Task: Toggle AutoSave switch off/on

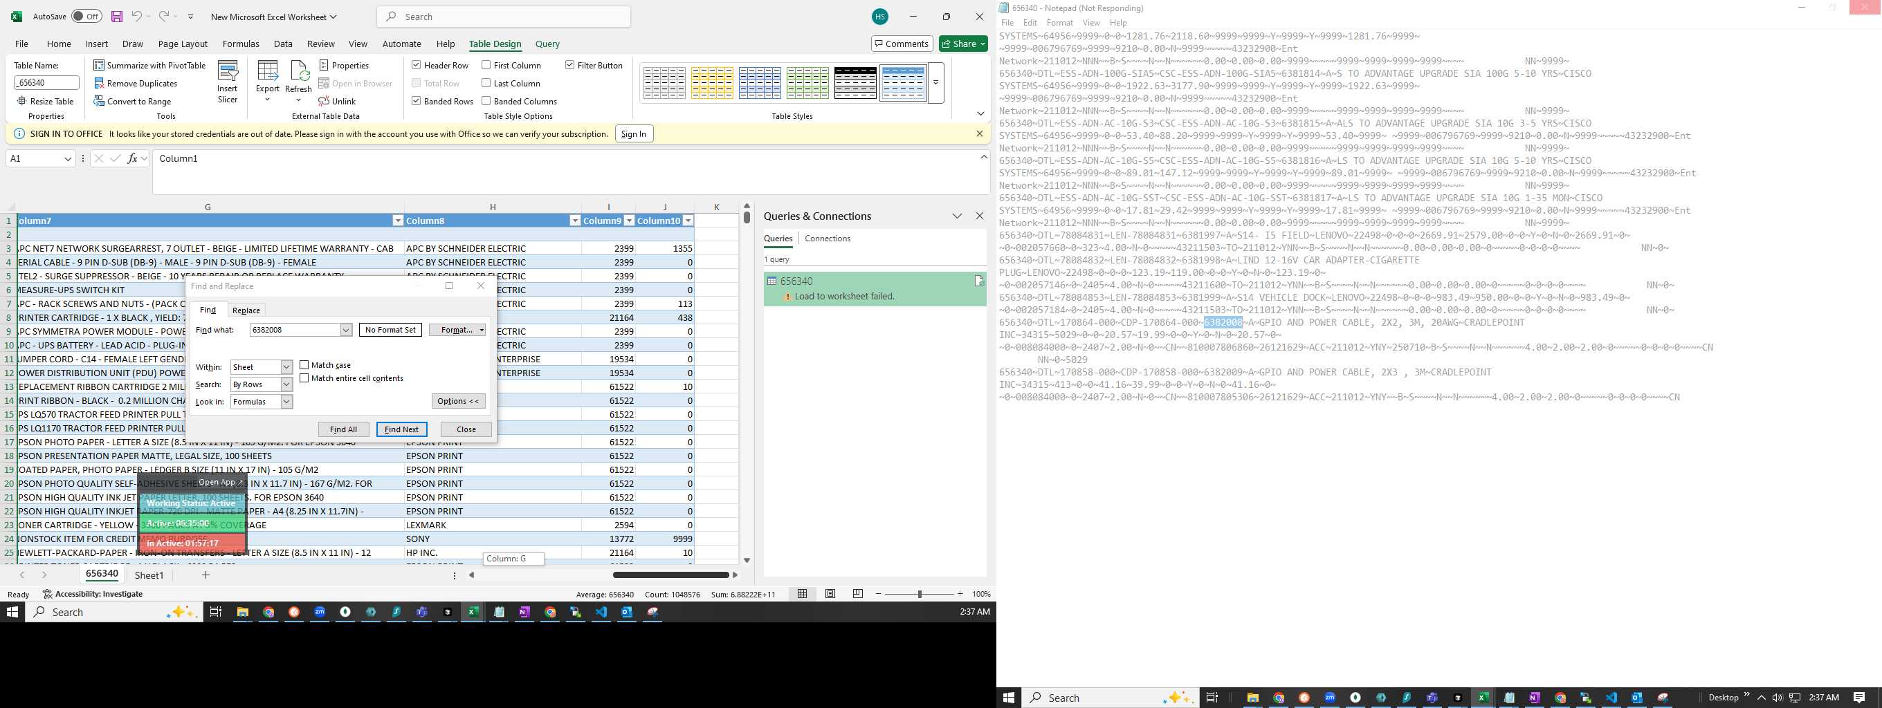Action: (87, 16)
